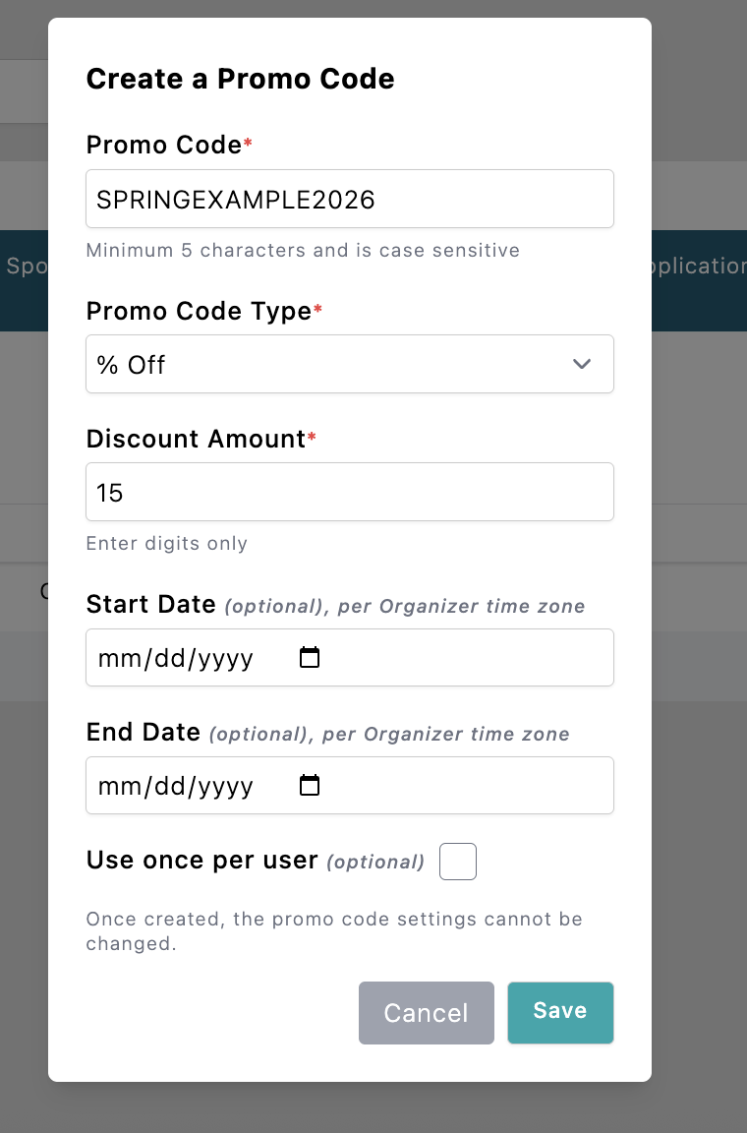Screen dimensions: 747x1133
Task: Click the chevron arrow in Promo Code Type
Action: click(582, 364)
